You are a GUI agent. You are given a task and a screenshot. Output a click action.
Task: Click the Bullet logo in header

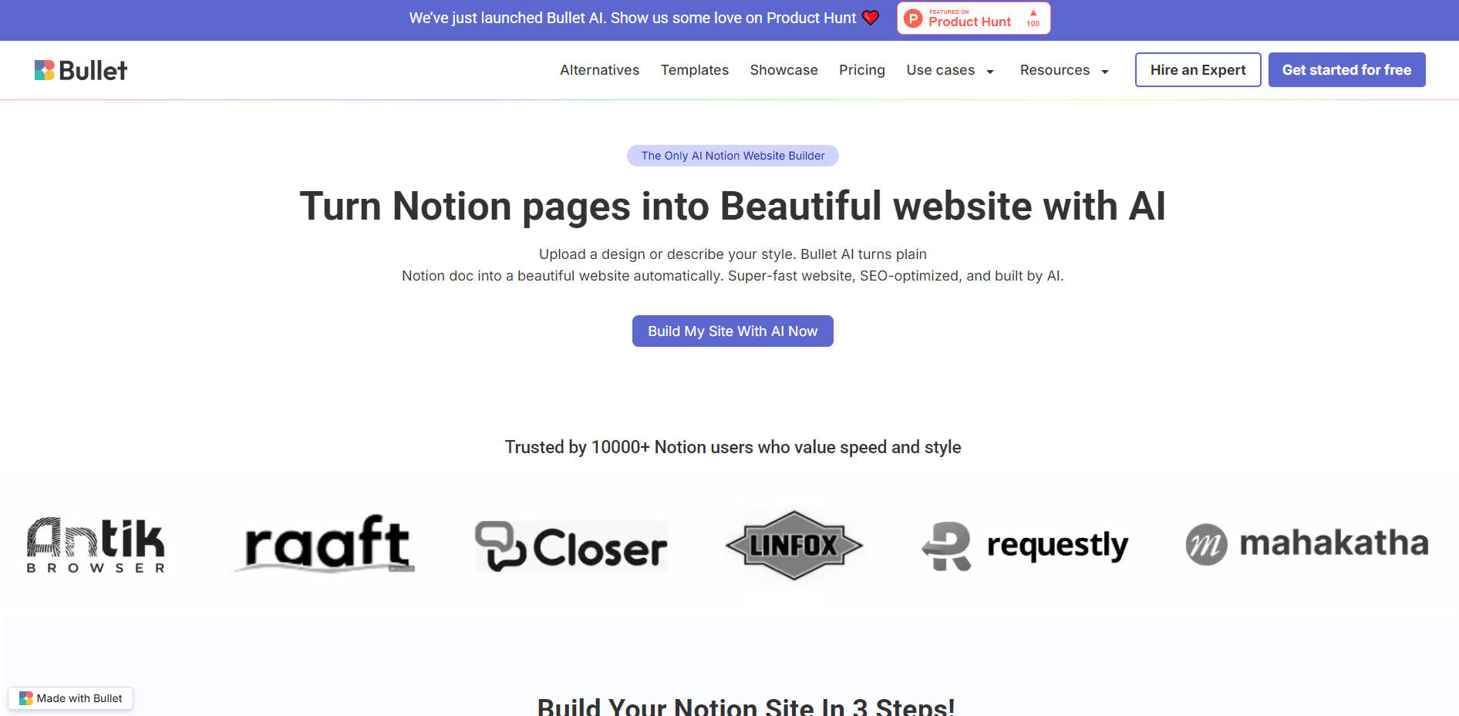(81, 70)
